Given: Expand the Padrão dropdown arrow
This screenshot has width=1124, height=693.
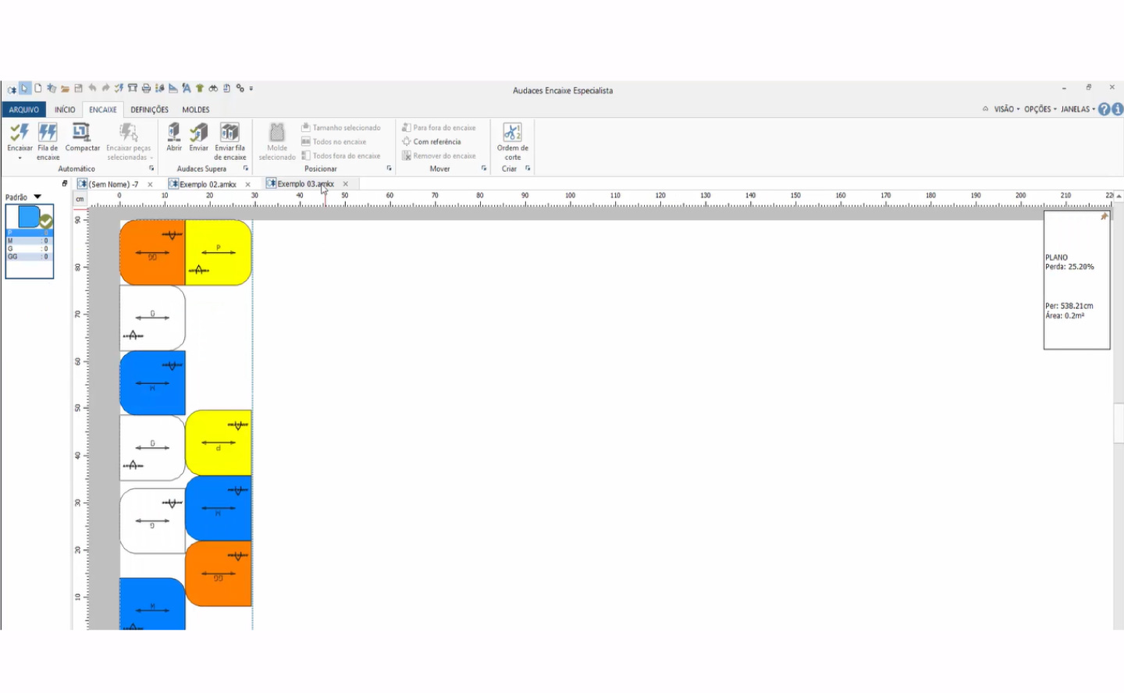Looking at the screenshot, I should pos(37,197).
